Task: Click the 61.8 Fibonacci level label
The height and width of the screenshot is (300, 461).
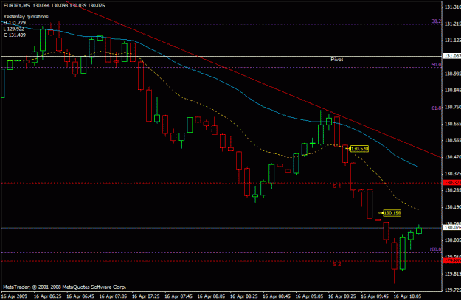Action: tap(437, 108)
